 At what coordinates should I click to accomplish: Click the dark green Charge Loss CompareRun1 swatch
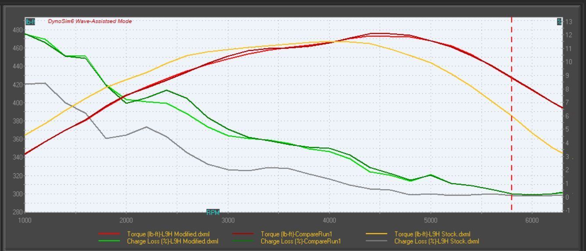tap(242, 241)
